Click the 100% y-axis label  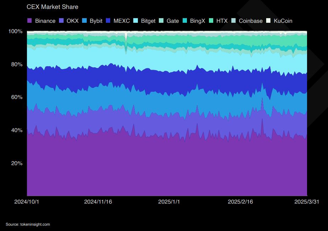[x=15, y=31]
